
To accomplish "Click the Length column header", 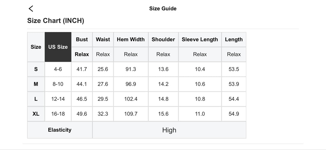I will pos(234,40).
